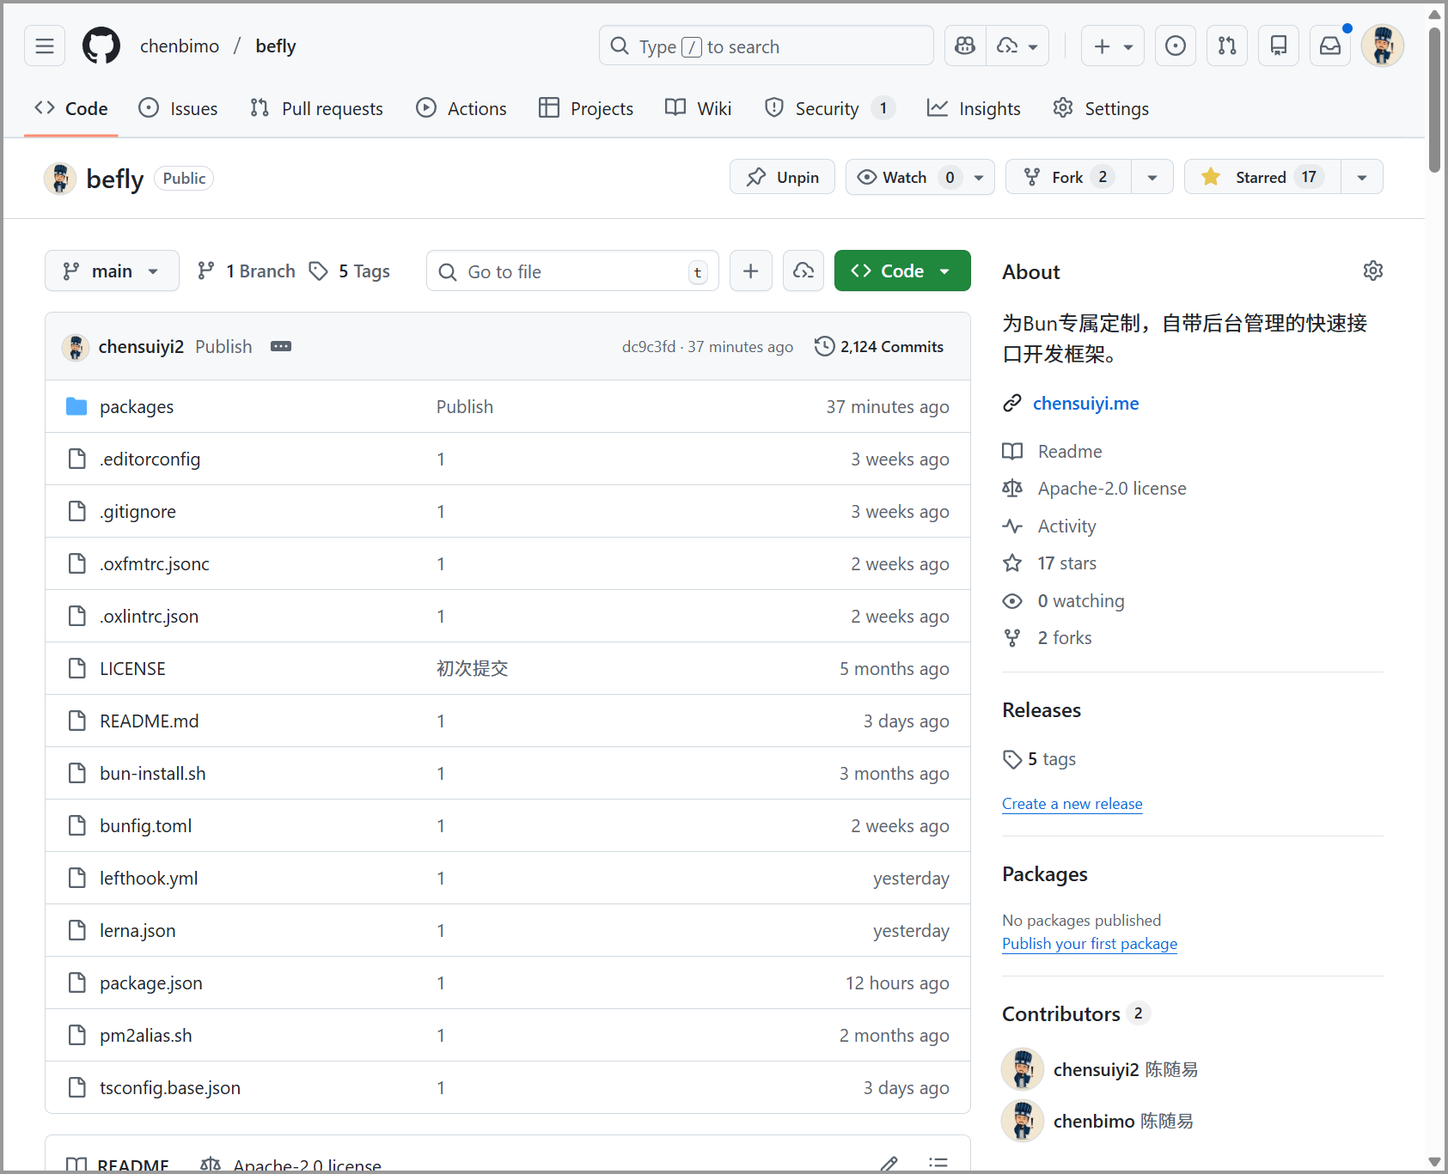Open Apache-2.0 license in About sidebar
1448x1174 pixels.
[x=1112, y=489]
